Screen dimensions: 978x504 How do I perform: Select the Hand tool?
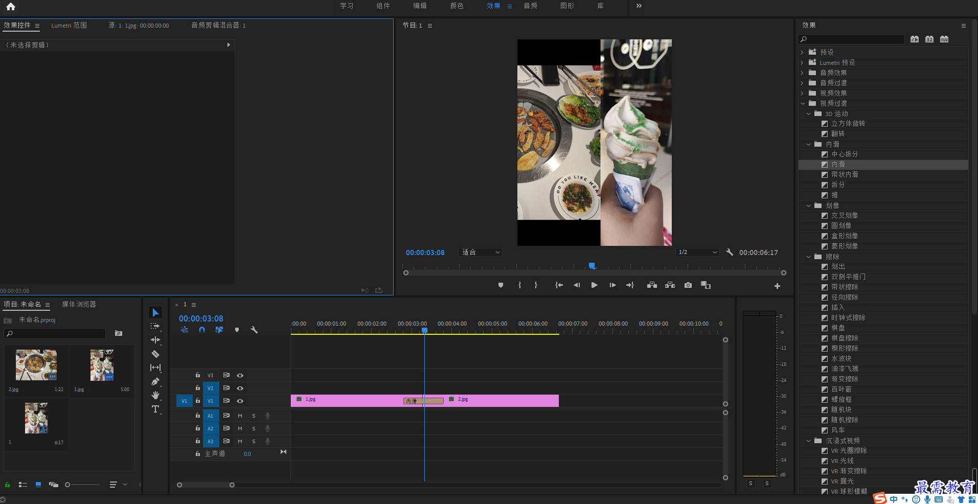[155, 395]
